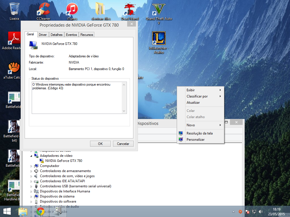Click the Windows Start button
Screen dimensions: 290x217
pos(7,211)
